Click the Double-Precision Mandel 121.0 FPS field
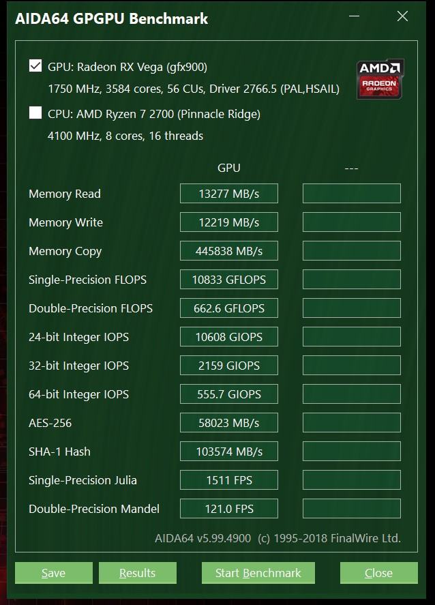The width and height of the screenshot is (435, 605). pyautogui.click(x=229, y=509)
